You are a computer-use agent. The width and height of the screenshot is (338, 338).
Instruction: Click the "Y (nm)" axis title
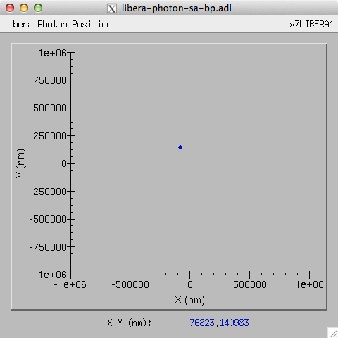[x=20, y=163]
